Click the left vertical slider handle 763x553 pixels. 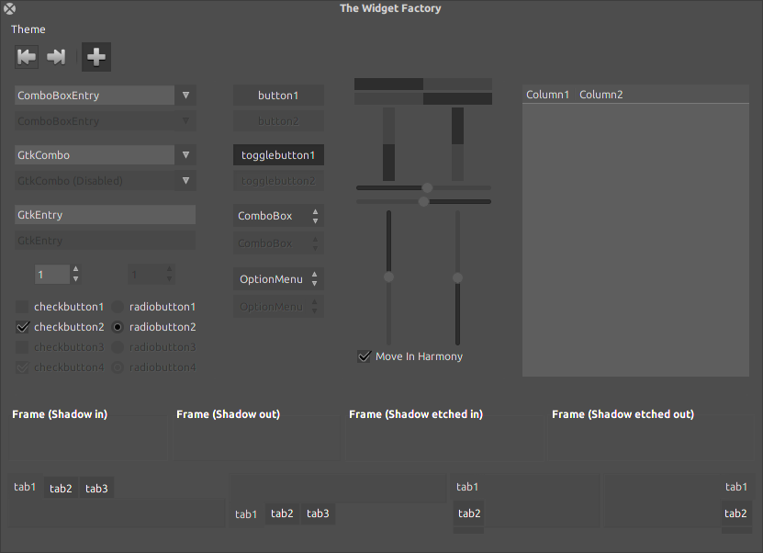click(x=388, y=277)
